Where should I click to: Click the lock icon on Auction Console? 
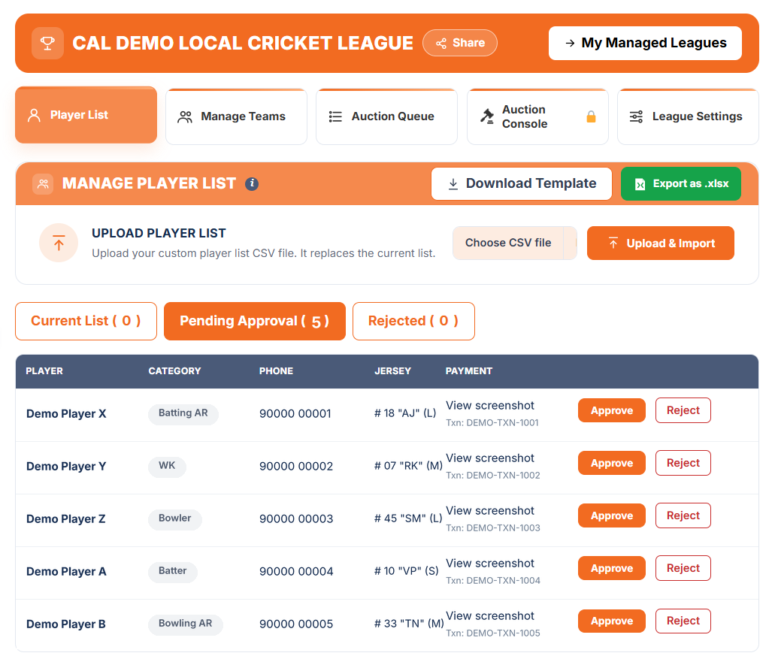591,116
